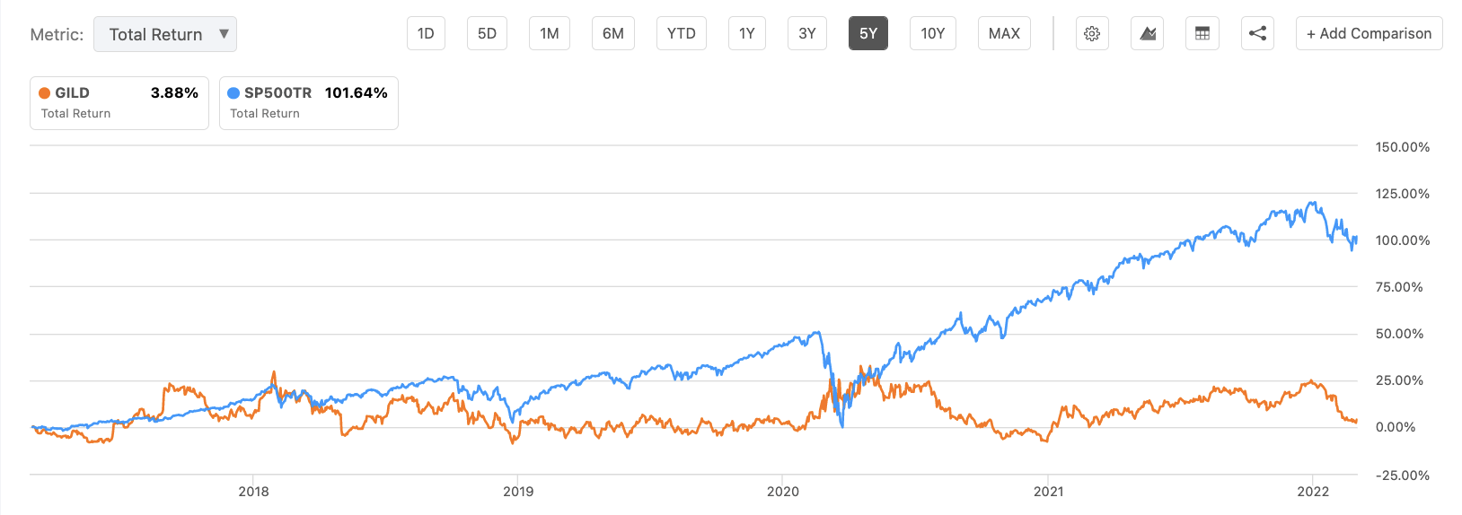Switch to area chart view icon
Screen dimensions: 1462x515
[1148, 34]
